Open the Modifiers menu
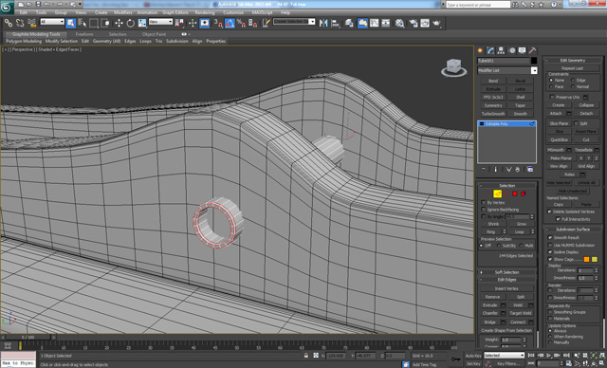 122,12
